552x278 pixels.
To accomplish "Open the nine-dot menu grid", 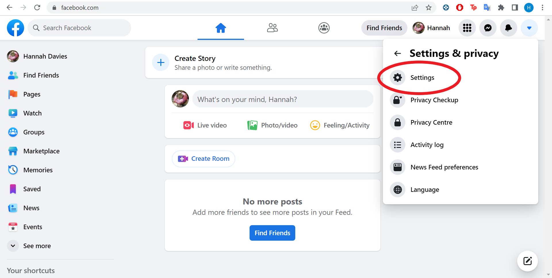I will click(x=467, y=28).
